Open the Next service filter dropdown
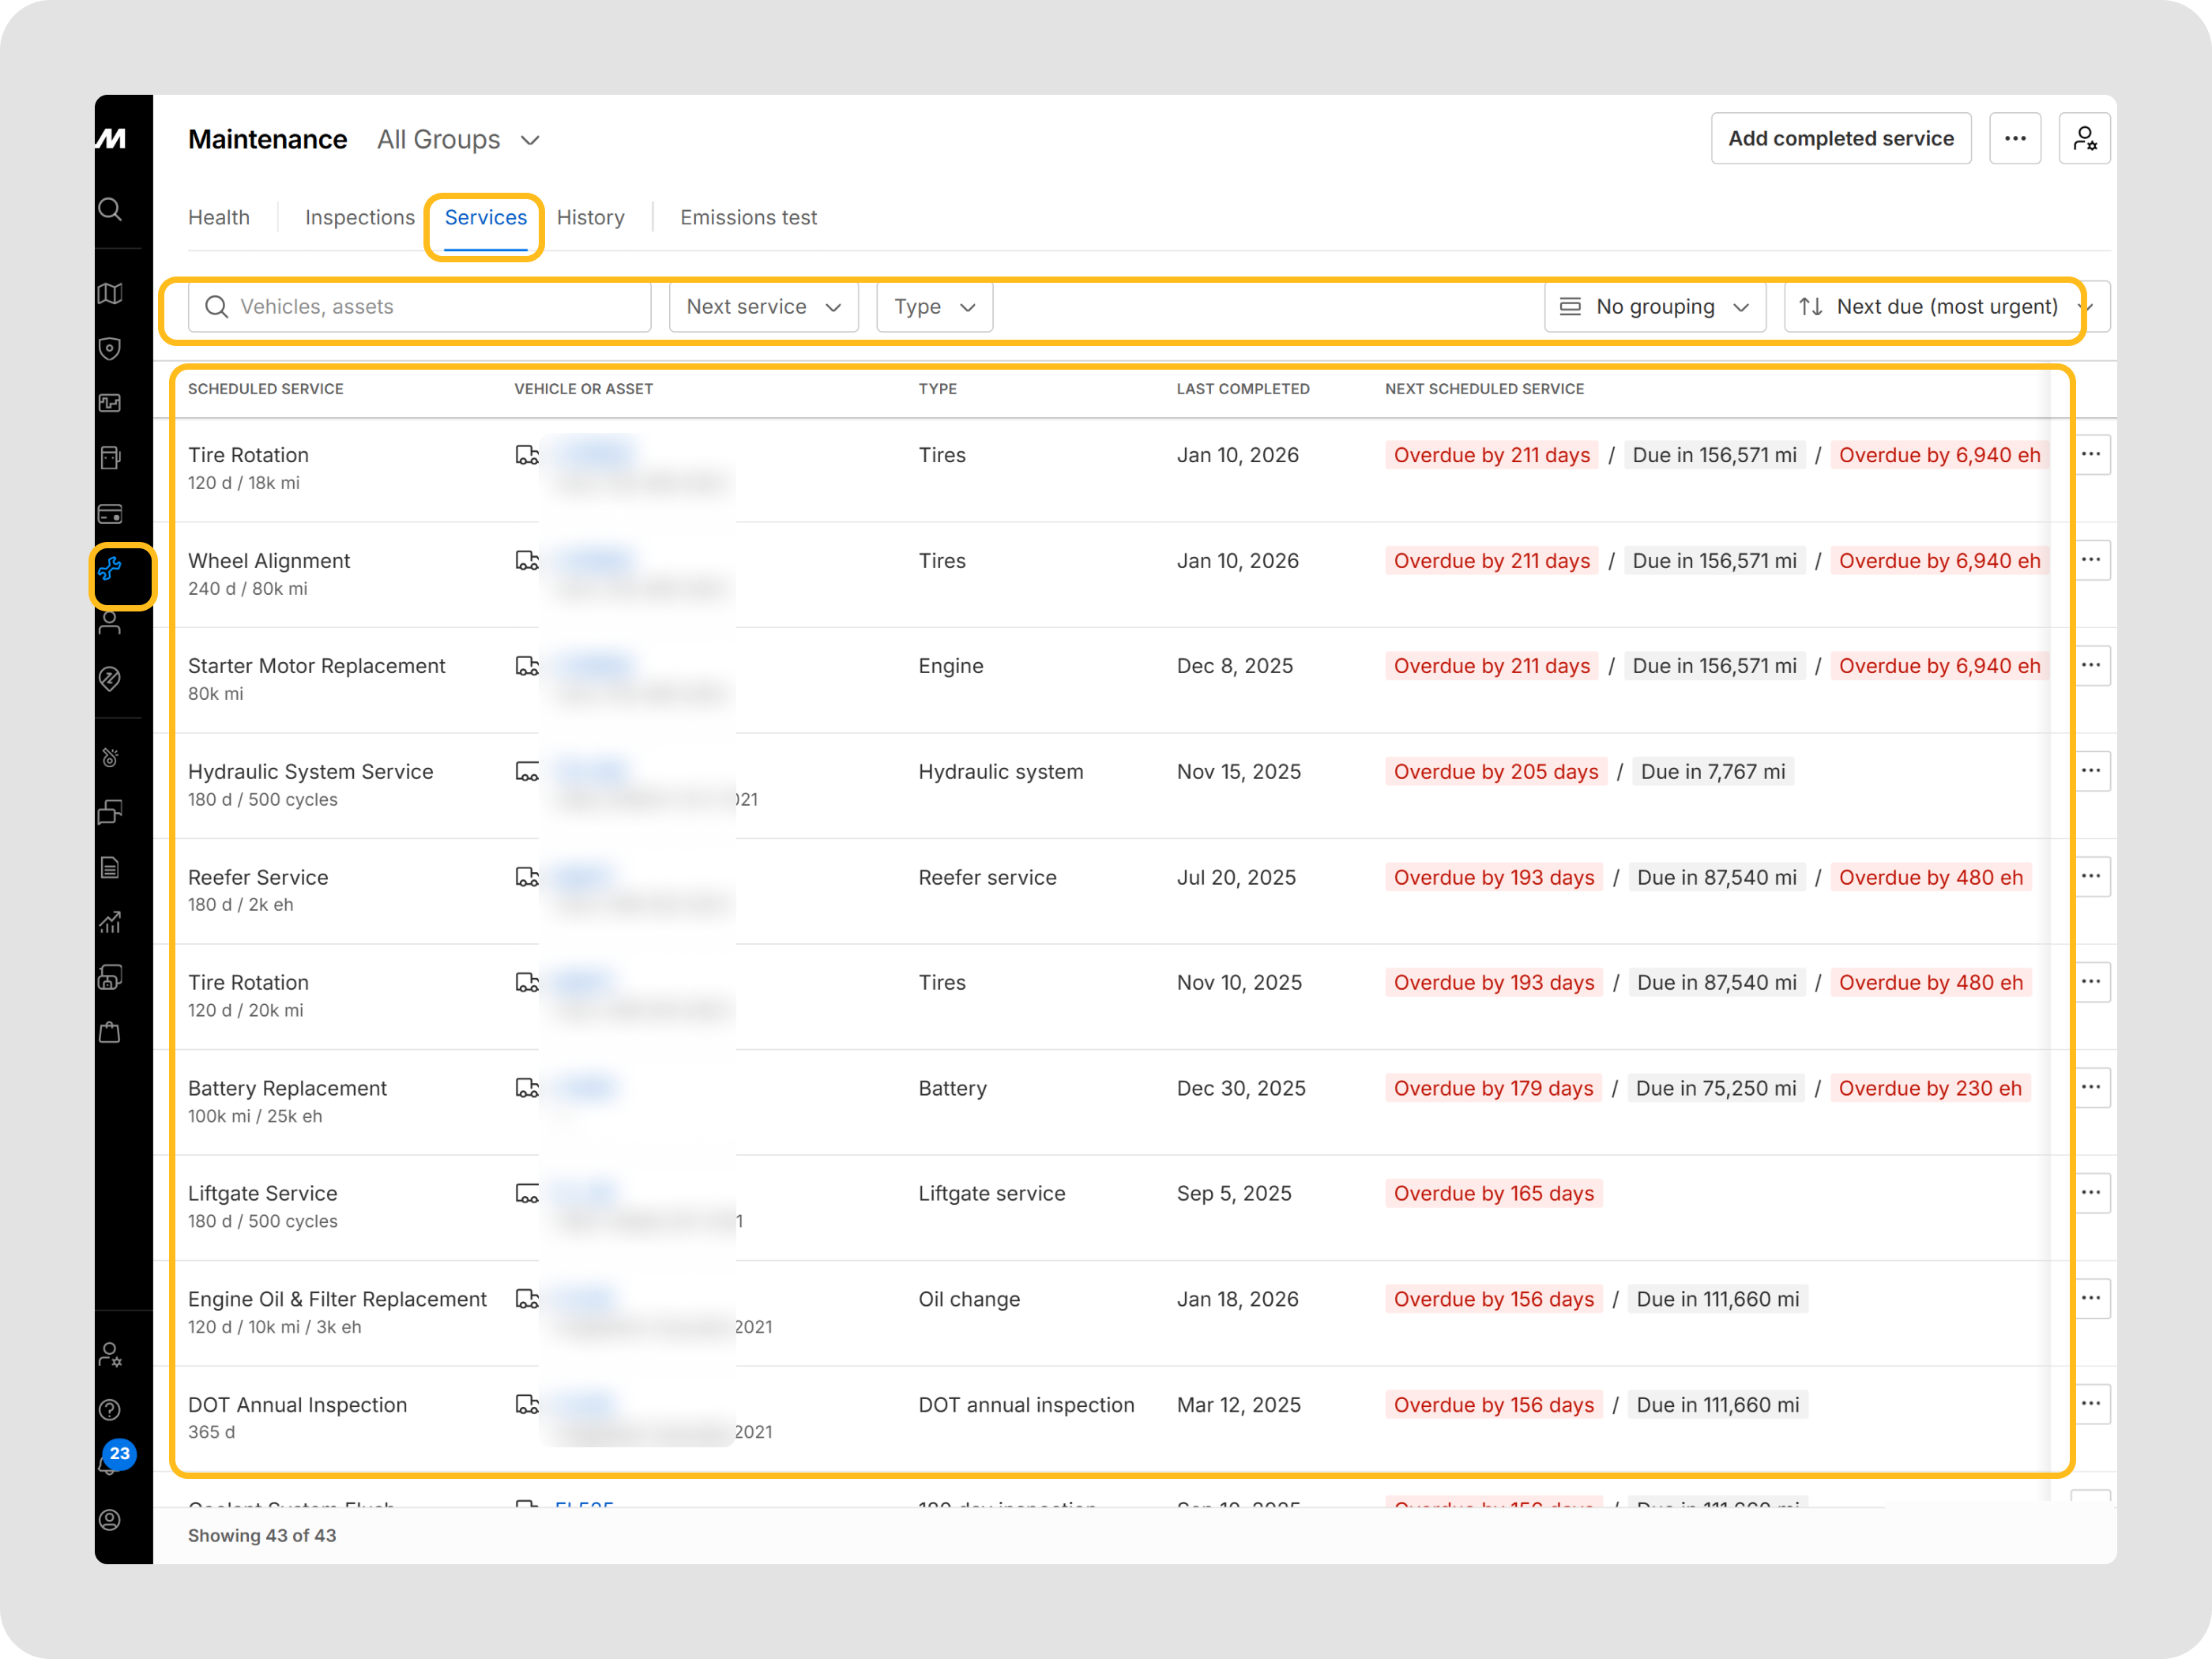 coord(764,307)
